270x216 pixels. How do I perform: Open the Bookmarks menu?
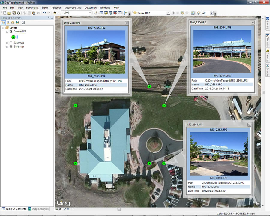(32, 8)
